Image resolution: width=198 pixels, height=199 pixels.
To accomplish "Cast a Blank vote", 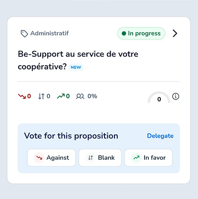I will point(100,158).
